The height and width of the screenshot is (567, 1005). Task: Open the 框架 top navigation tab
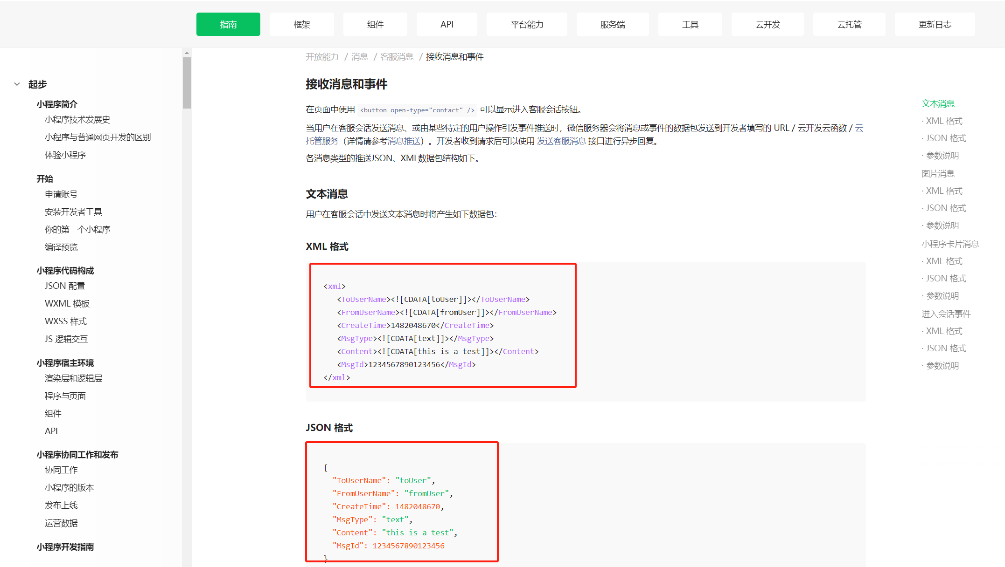tap(301, 24)
